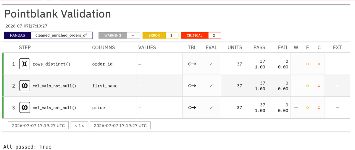Click the green checkmark in first_name row
Screen dimensions: 355x150
pos(211,86)
